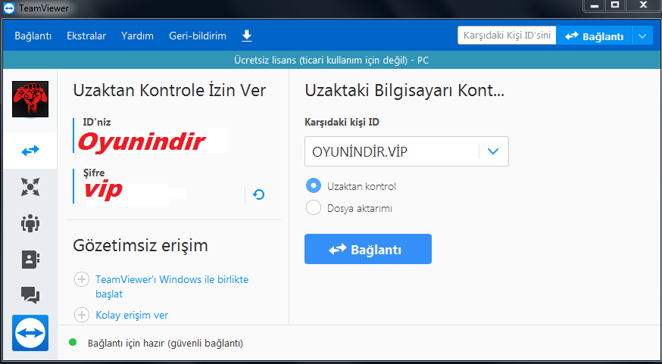Open the Meeting sidebar icon
The height and width of the screenshot is (364, 662).
30,187
